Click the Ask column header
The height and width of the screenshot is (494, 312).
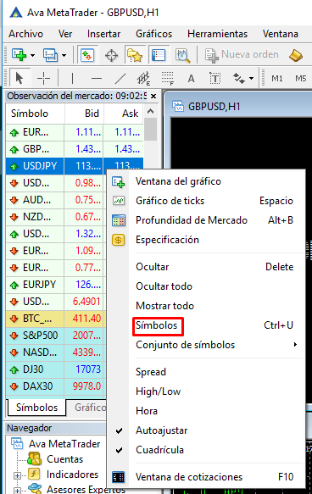(x=124, y=114)
